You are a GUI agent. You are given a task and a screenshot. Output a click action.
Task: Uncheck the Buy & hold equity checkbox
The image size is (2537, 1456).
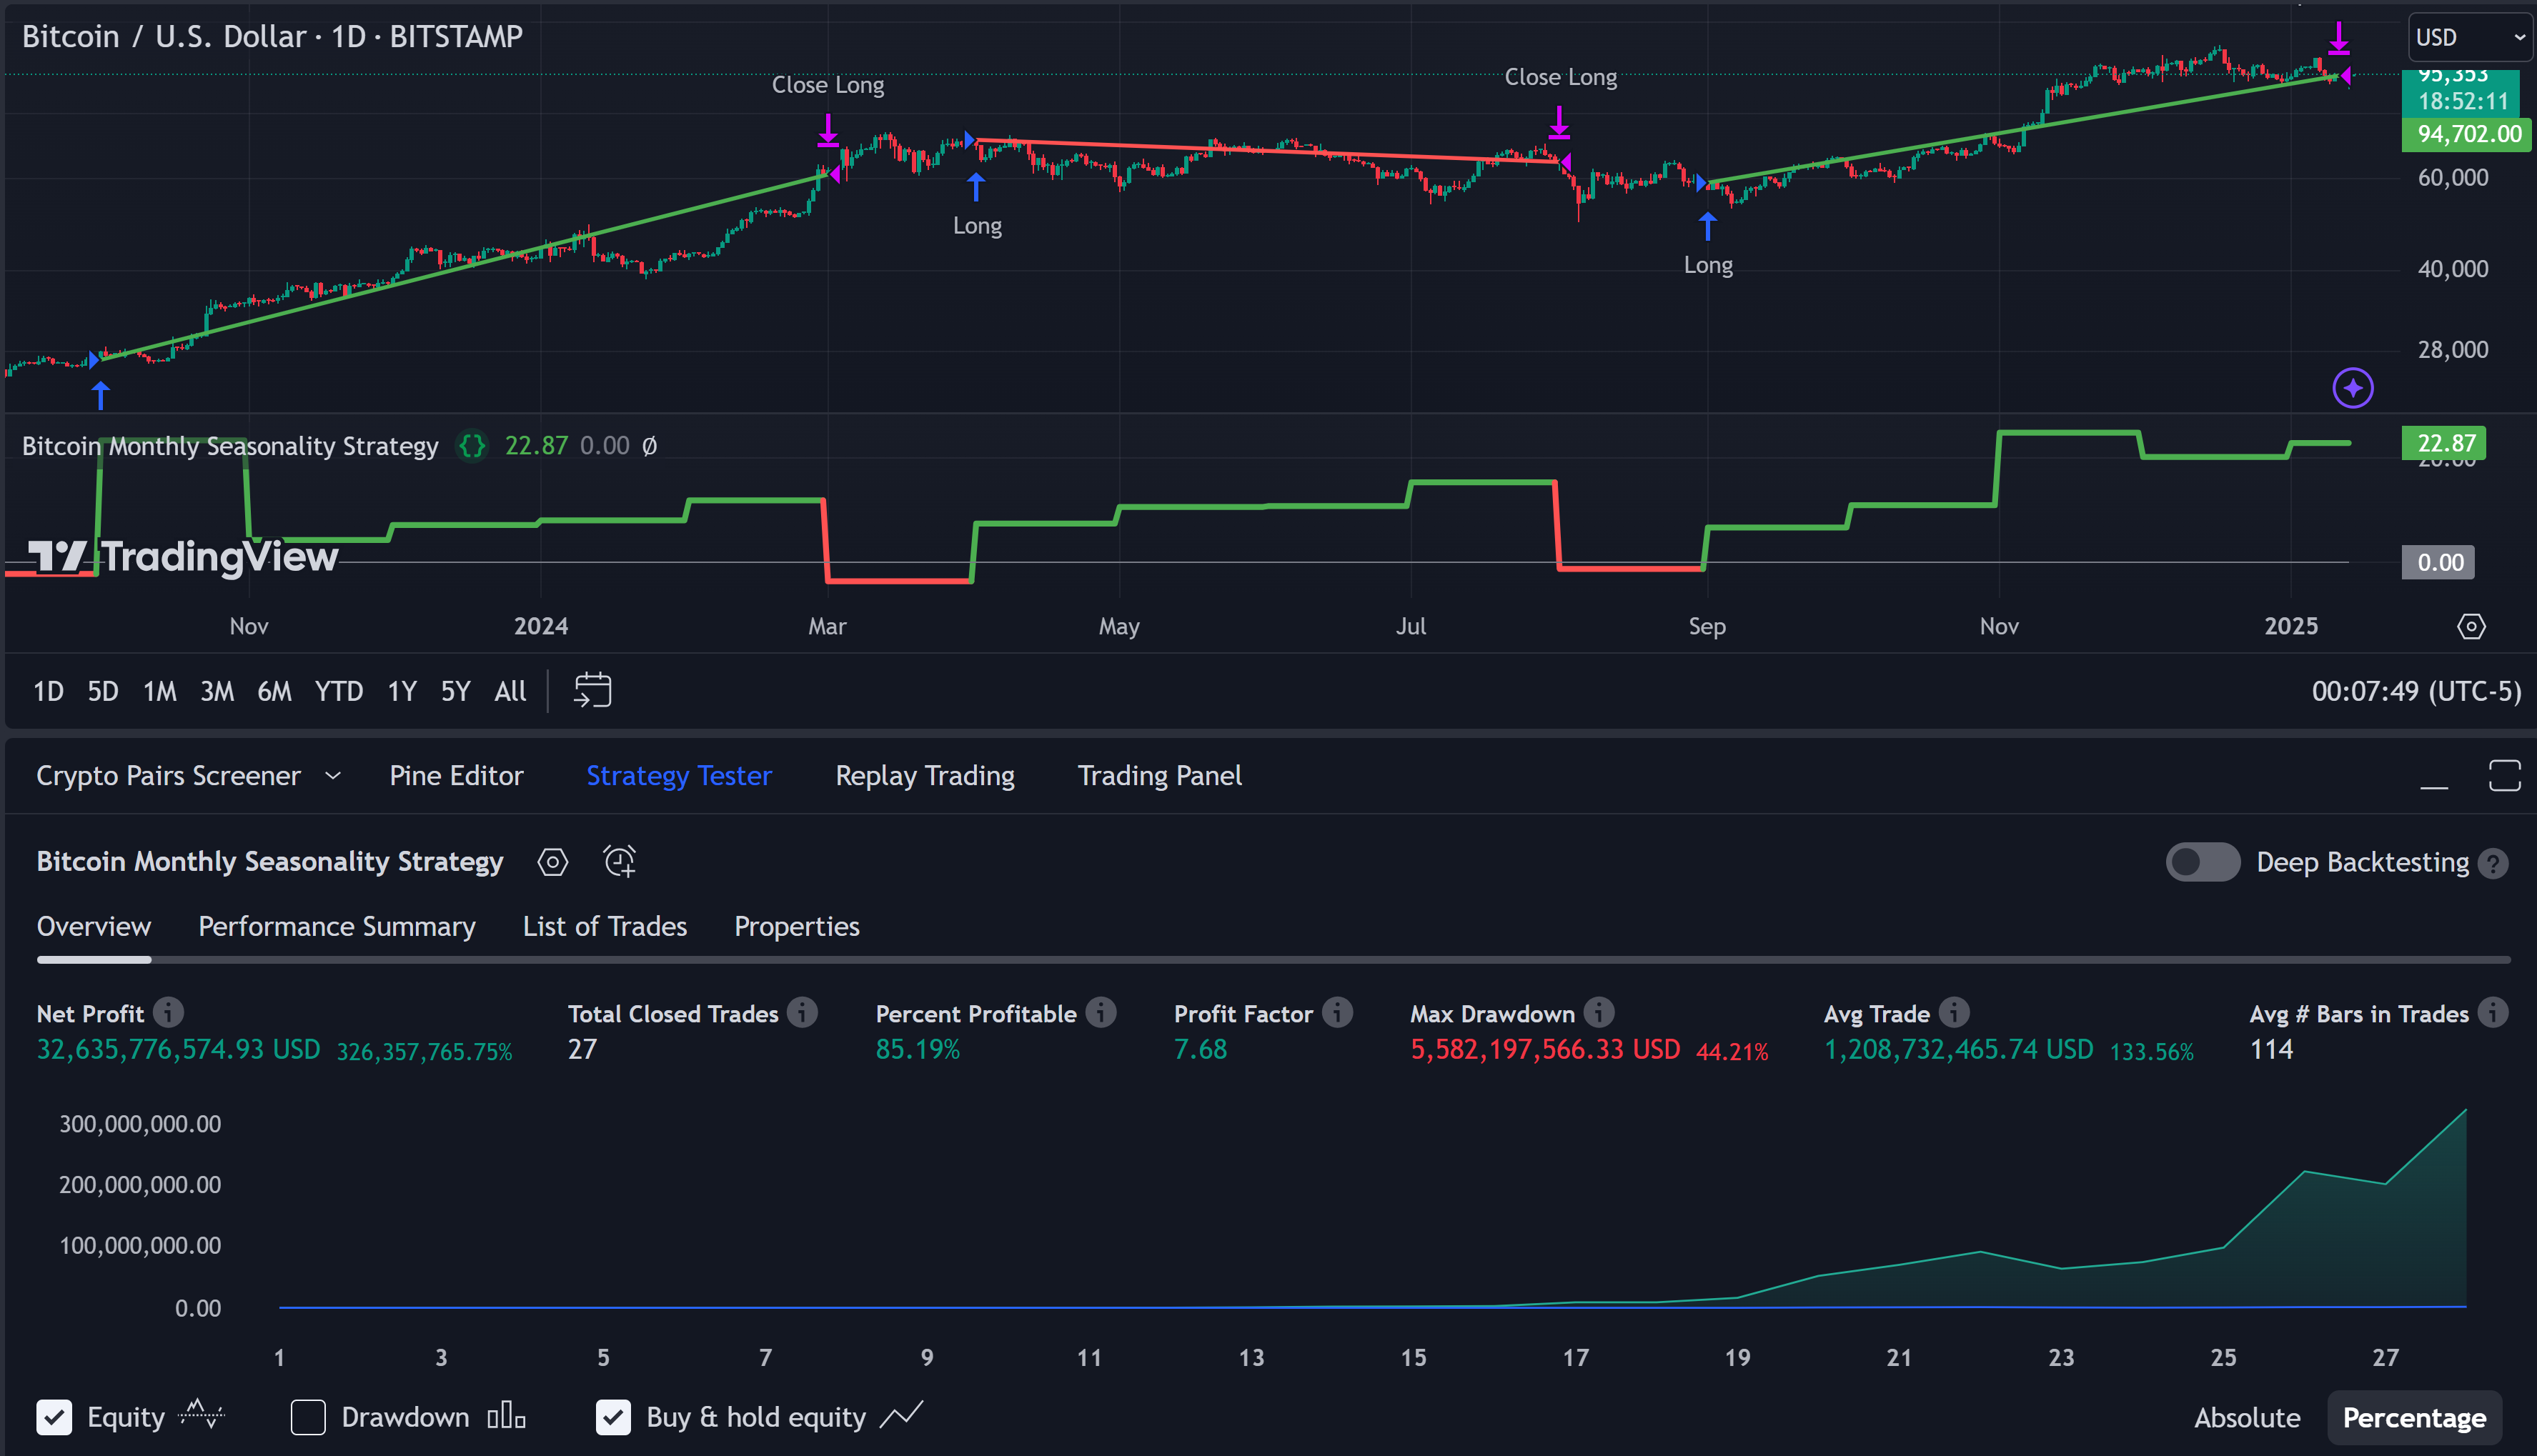point(613,1417)
